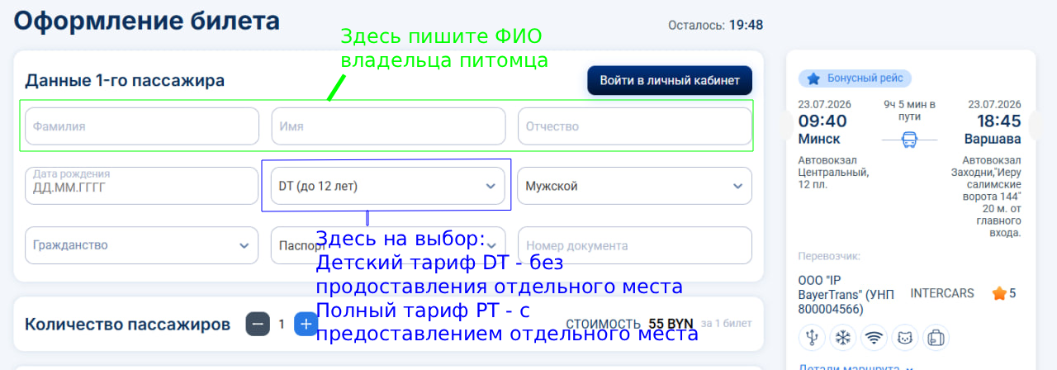Increase the passenger count with the plus button

pyautogui.click(x=306, y=325)
